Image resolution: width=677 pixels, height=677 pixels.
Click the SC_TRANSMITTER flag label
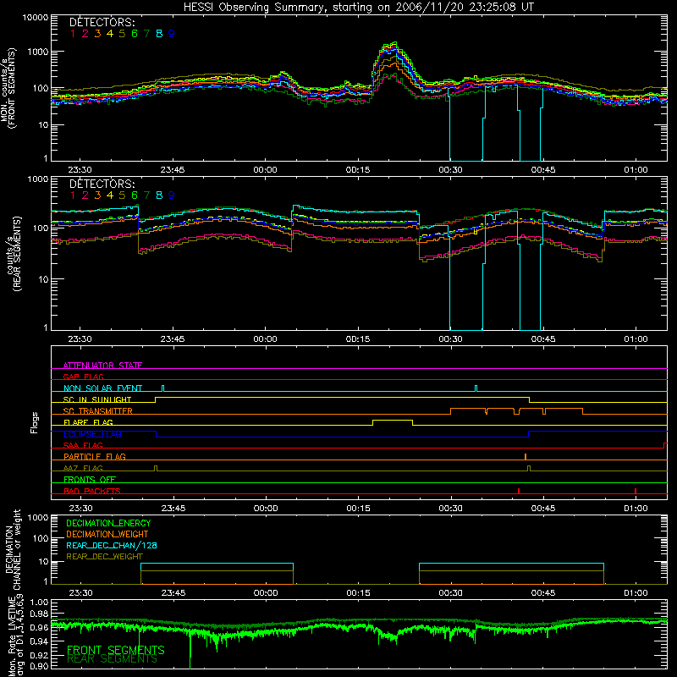coord(98,411)
